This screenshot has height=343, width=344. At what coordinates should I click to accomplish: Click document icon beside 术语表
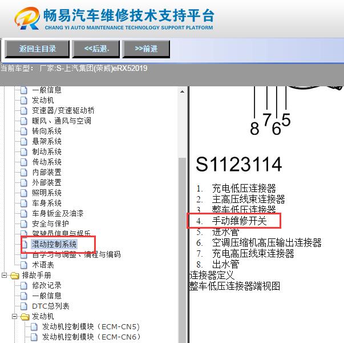24,265
